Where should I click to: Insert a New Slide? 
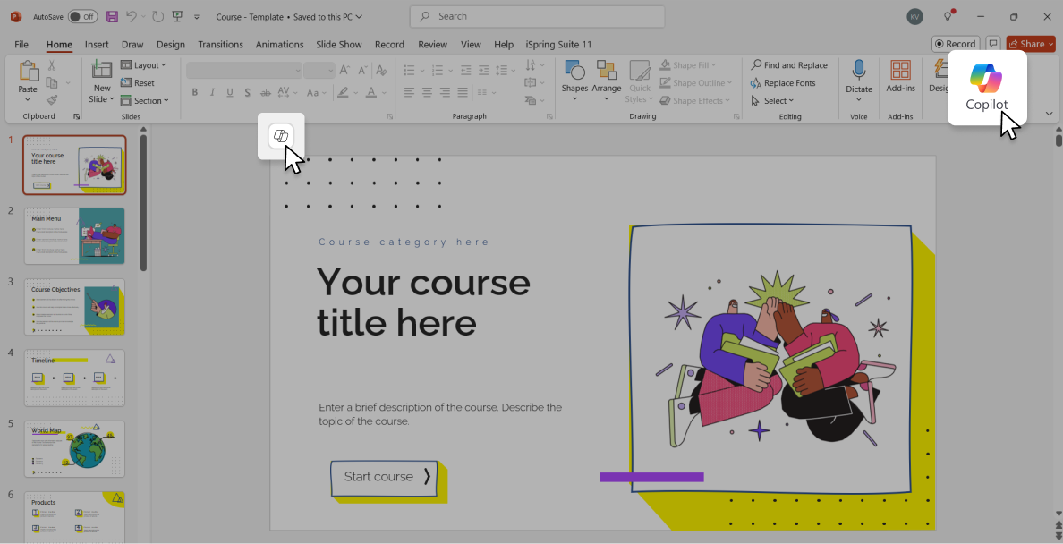coord(102,80)
